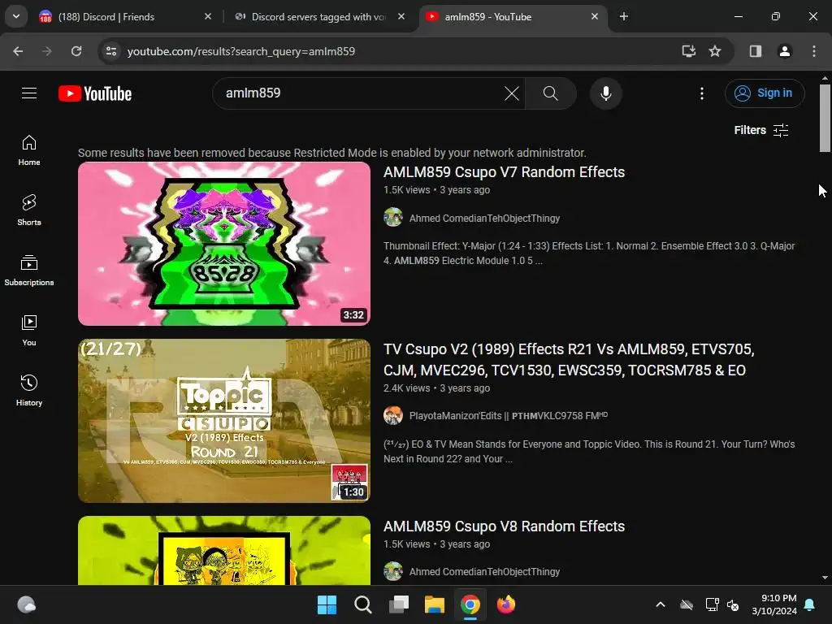Click the Sign in button
The width and height of the screenshot is (832, 624).
[x=765, y=93]
